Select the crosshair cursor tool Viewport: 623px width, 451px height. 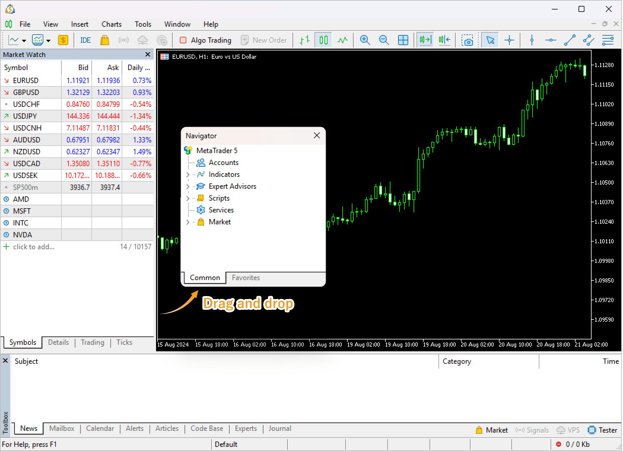tap(509, 40)
